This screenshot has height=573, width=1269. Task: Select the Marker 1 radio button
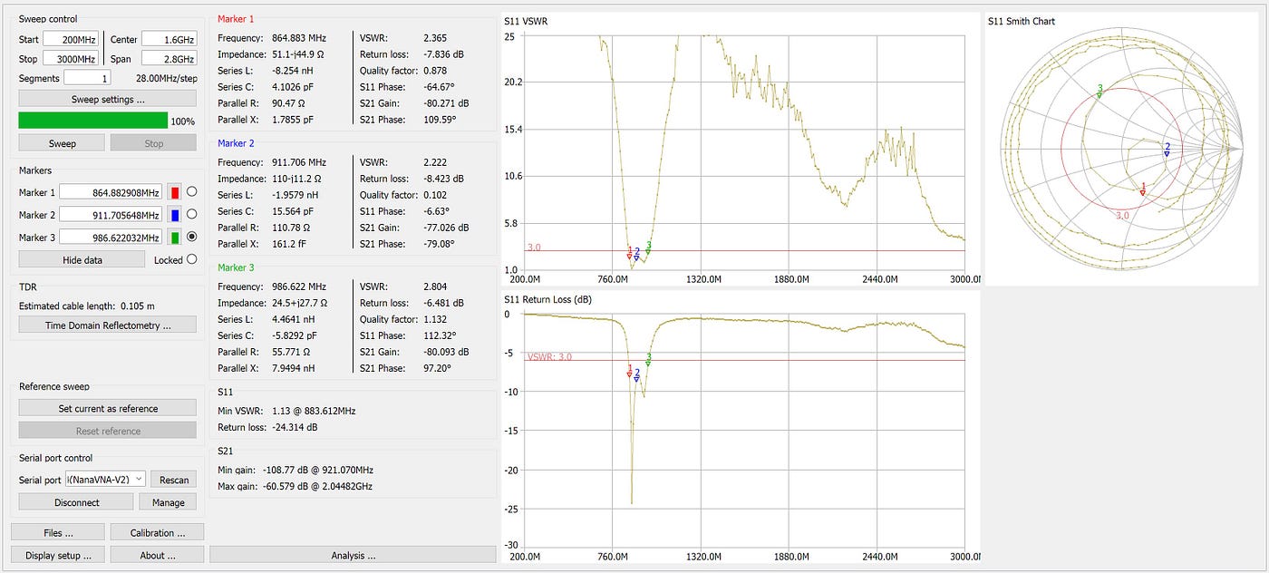click(x=191, y=192)
